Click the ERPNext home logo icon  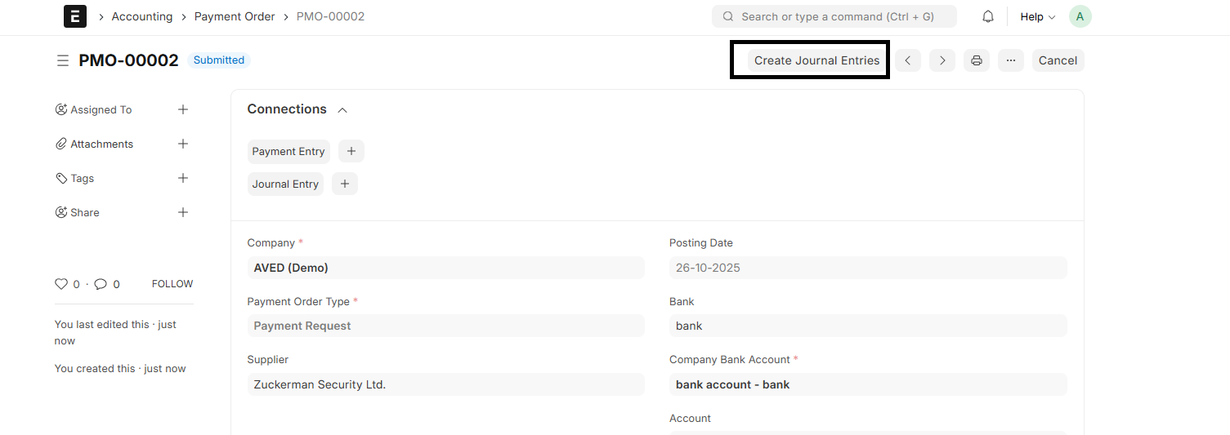pyautogui.click(x=75, y=16)
